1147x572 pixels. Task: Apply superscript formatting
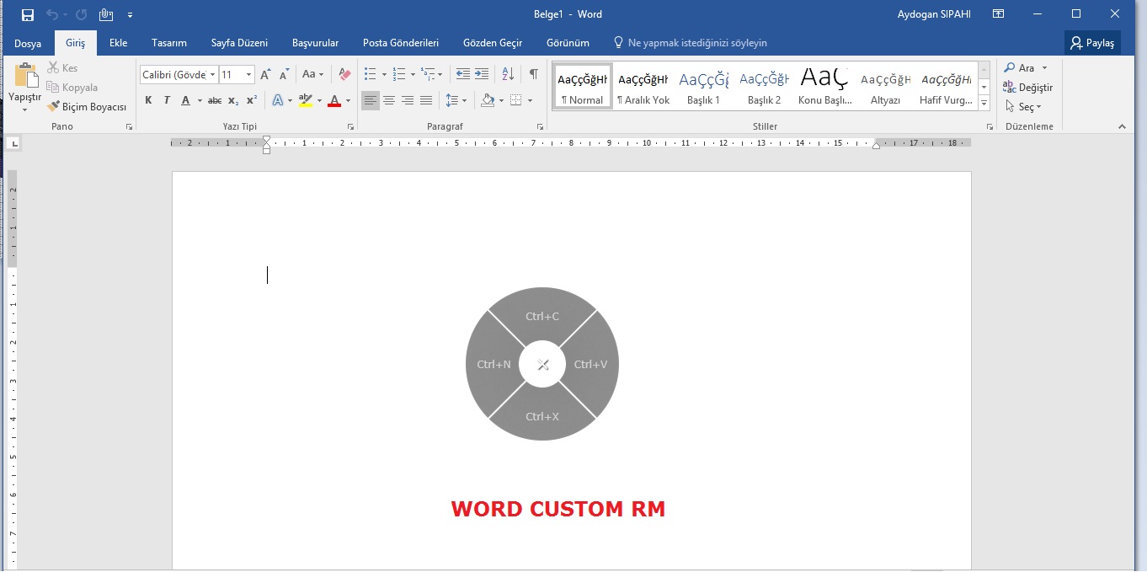pos(251,100)
